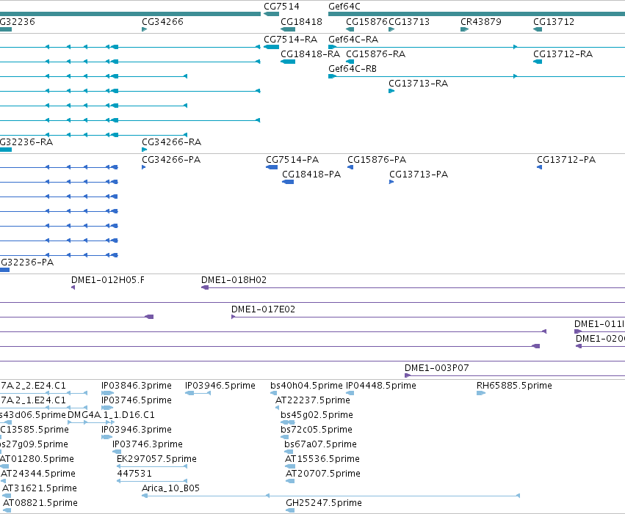Click the Gef64C-RB transcript label
The height and width of the screenshot is (514, 625).
coord(353,69)
